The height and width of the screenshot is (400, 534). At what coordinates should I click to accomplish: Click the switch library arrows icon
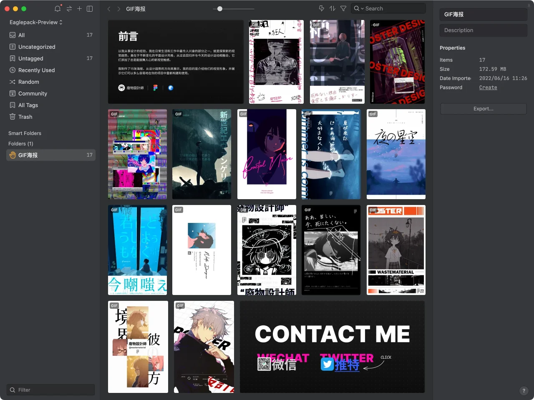click(x=69, y=8)
